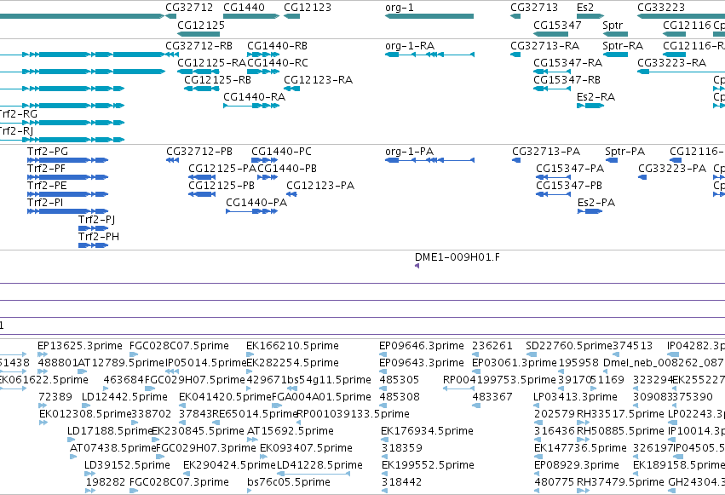Image resolution: width=725 pixels, height=495 pixels.
Task: Open EST EK199552.5prime
Action: tap(429, 466)
